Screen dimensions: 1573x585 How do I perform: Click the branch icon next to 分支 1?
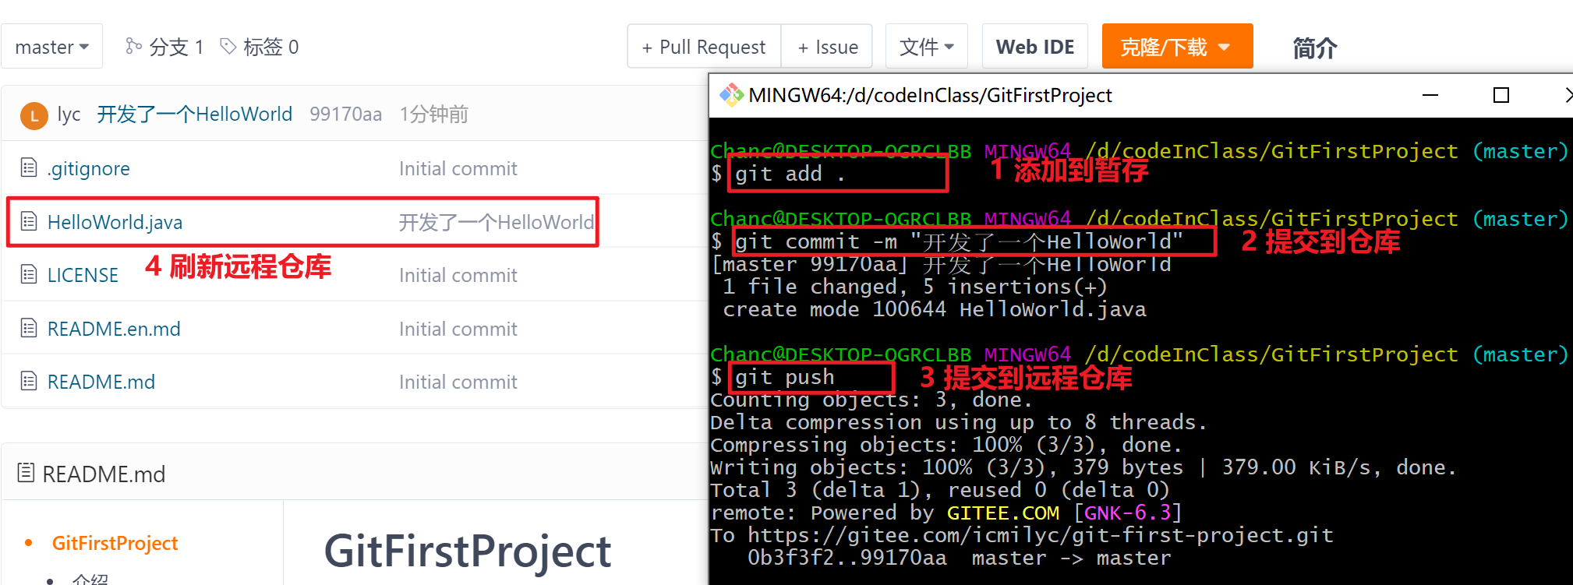133,46
